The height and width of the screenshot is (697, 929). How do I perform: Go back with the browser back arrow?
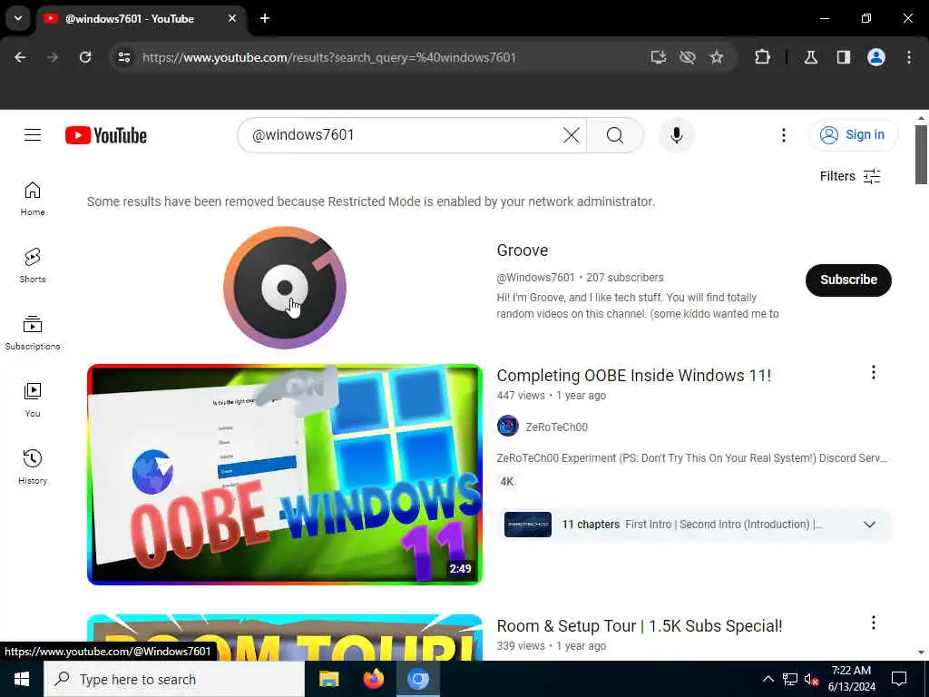coord(20,57)
